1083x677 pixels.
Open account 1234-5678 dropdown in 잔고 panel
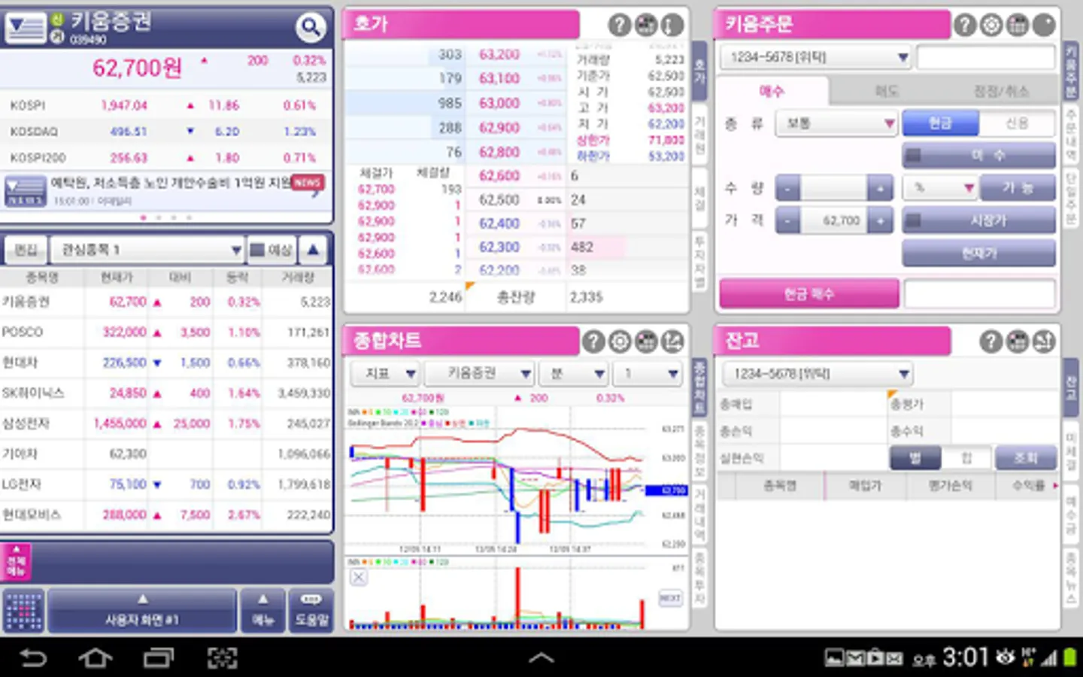click(817, 374)
